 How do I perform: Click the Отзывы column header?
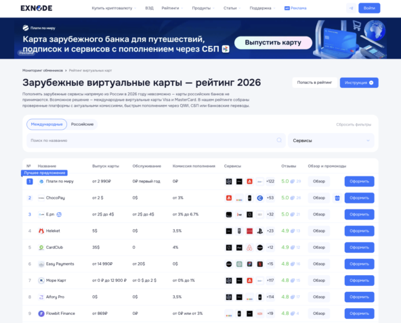click(289, 166)
